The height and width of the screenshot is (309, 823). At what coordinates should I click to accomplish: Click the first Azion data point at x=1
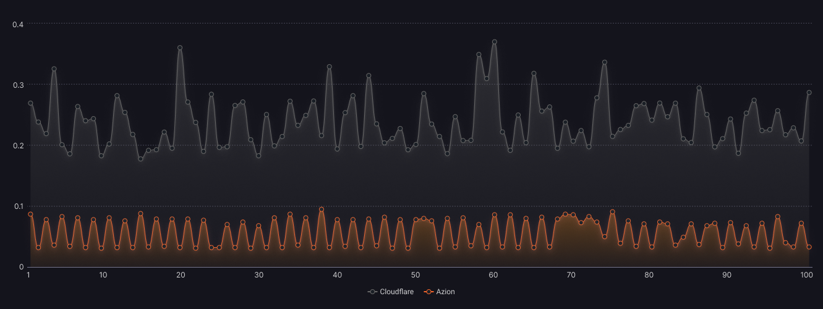click(30, 214)
